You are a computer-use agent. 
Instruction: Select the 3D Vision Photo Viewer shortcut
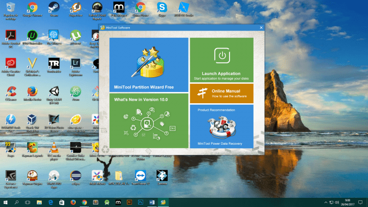pos(54,123)
